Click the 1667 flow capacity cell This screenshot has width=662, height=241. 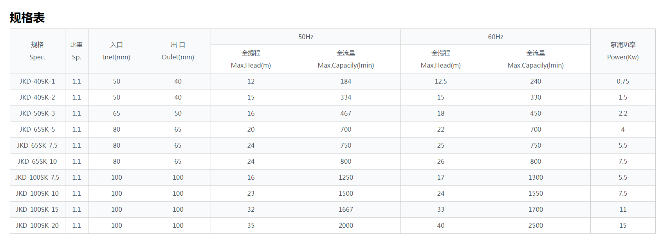(x=346, y=209)
